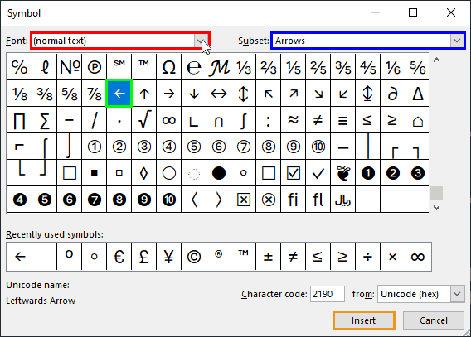Select the Rial currency symbol
Image resolution: width=471 pixels, height=337 pixels.
pos(343,200)
